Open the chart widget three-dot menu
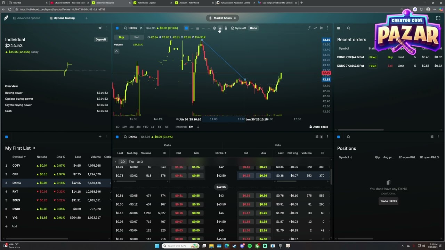This screenshot has height=250, width=445. [327, 28]
